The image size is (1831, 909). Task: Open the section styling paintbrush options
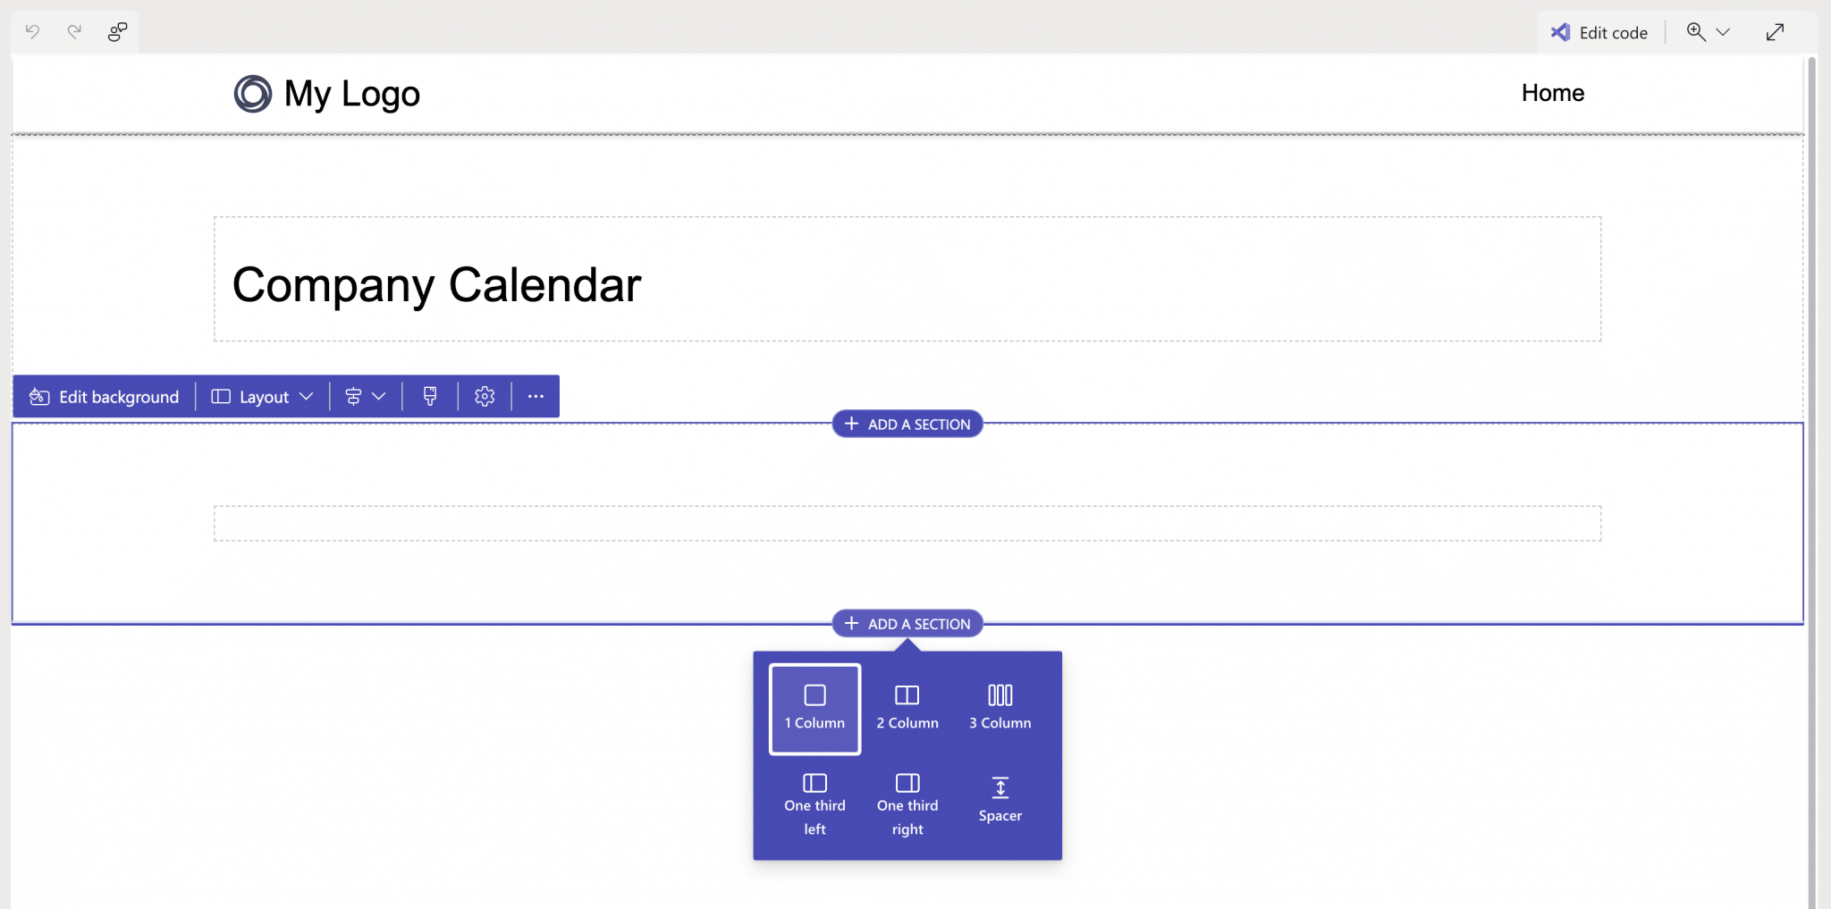pyautogui.click(x=430, y=396)
